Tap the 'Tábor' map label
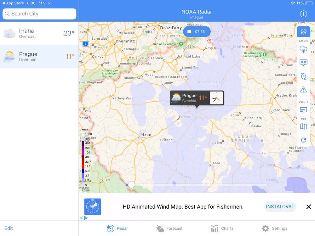 (215, 163)
